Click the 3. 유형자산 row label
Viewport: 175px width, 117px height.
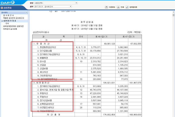click(43, 93)
